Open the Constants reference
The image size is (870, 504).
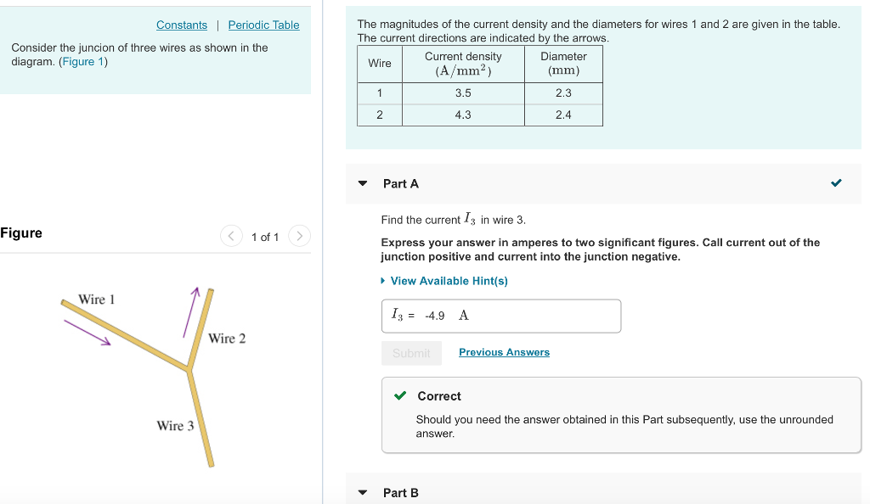click(x=181, y=25)
